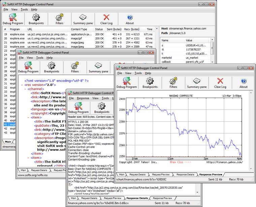Collapse the second item node in XML view
The width and height of the screenshot is (256, 207).
click(x=28, y=158)
